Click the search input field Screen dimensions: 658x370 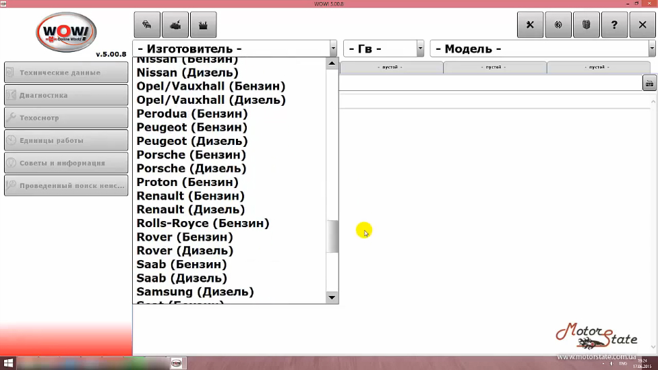[x=490, y=83]
